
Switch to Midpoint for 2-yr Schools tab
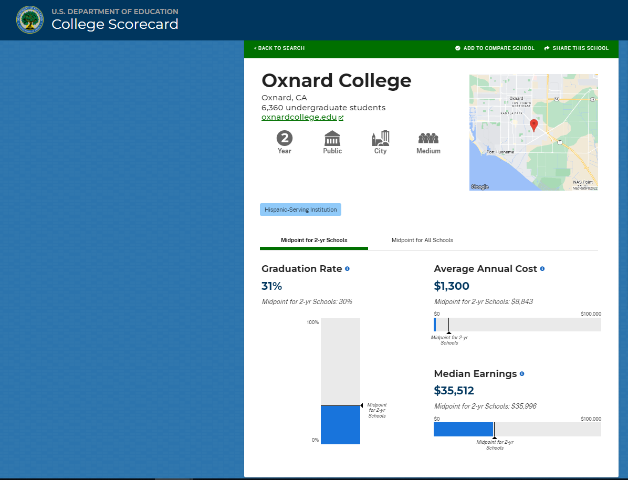(x=314, y=241)
